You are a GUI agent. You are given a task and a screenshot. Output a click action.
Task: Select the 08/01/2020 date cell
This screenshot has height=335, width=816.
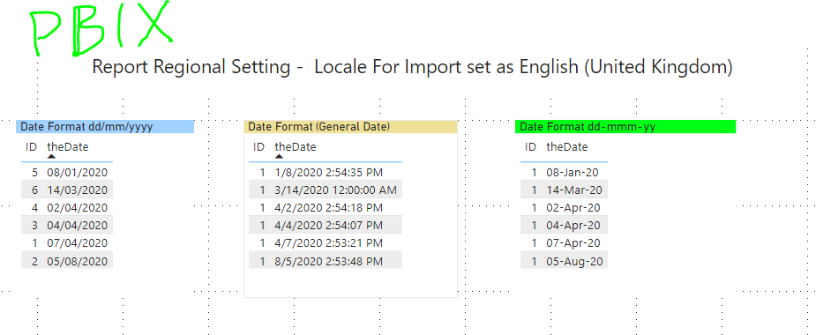tap(78, 172)
